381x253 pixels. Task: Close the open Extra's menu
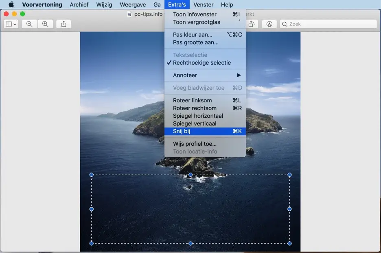click(177, 4)
